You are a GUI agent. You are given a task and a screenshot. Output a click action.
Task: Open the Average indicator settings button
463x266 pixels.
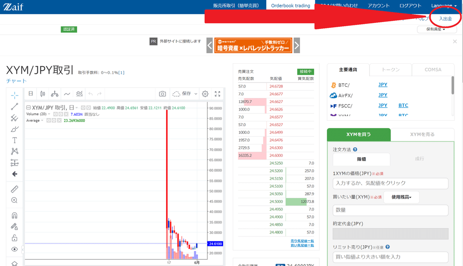(53, 120)
